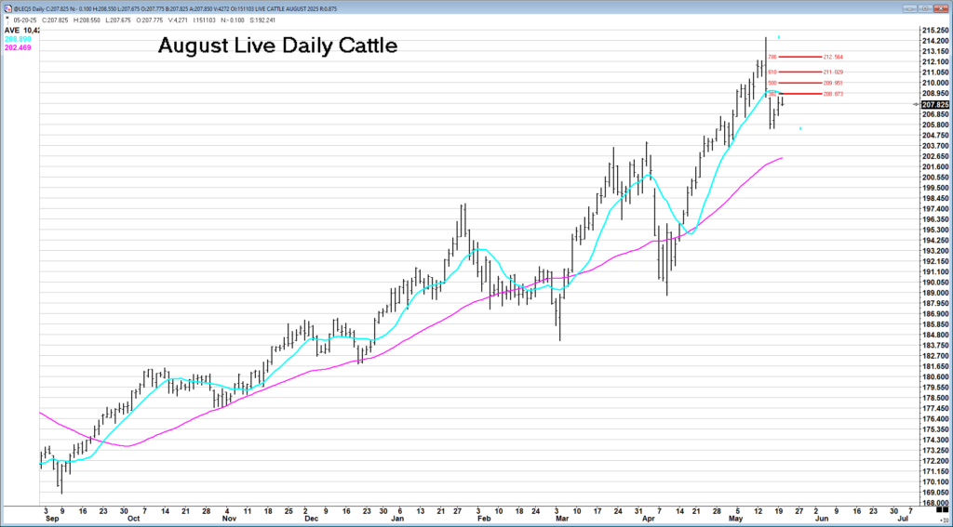Click the cyan dot below recent price bars
Viewport: 953px width, 527px height.
click(x=800, y=128)
